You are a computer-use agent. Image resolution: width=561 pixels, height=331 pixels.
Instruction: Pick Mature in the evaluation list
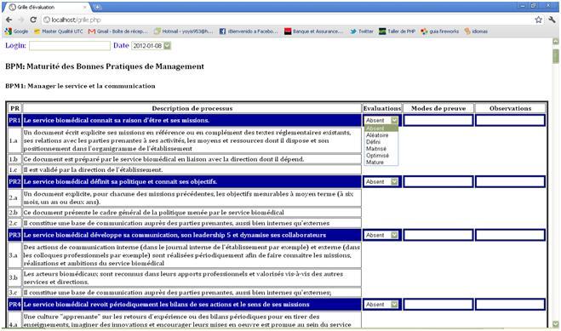[375, 163]
